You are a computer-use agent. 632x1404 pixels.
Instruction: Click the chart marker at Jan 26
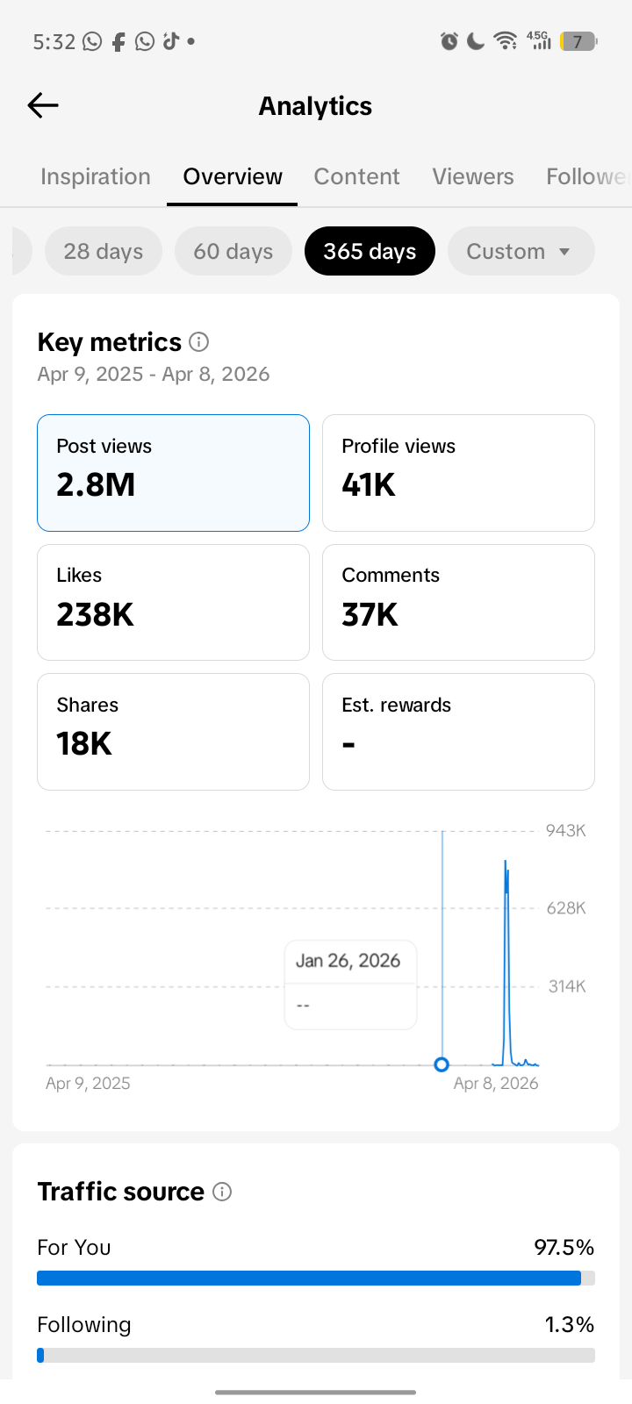point(442,1064)
